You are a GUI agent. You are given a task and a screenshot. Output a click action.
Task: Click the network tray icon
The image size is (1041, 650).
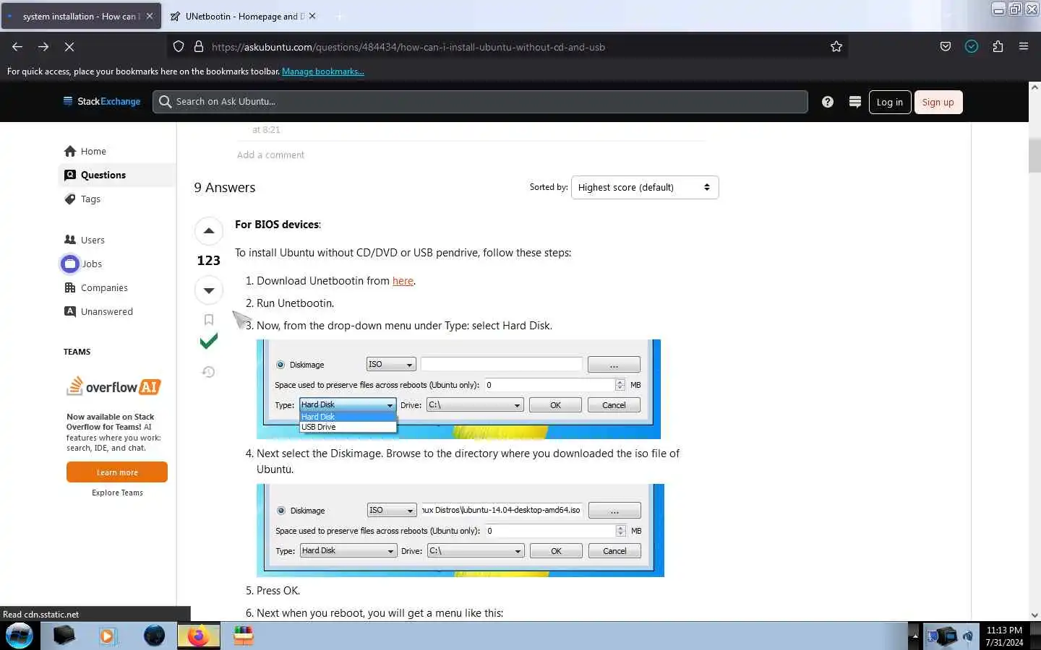coord(947,636)
